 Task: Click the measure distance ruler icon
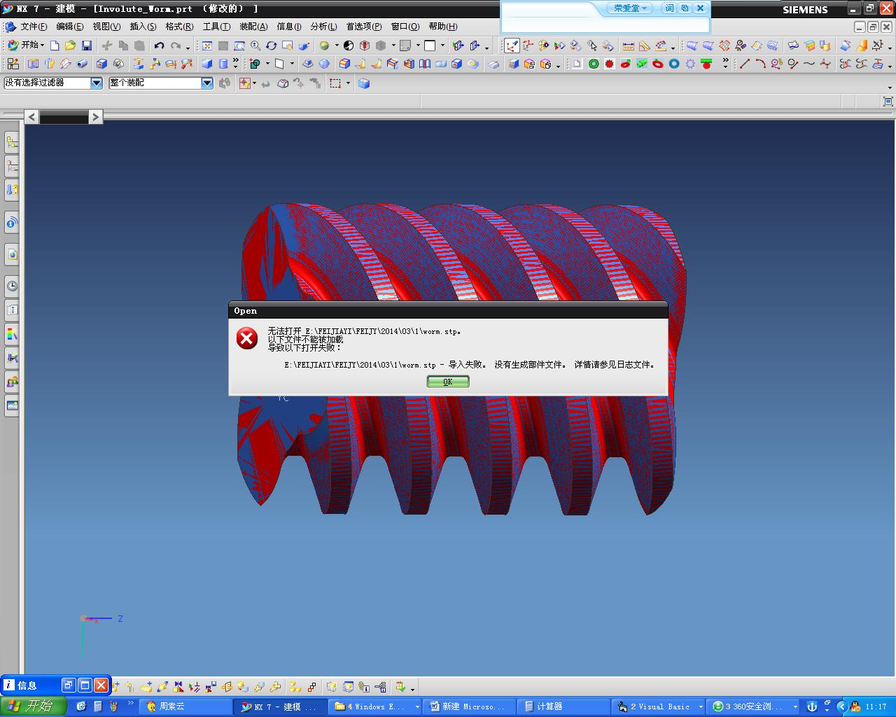click(628, 46)
